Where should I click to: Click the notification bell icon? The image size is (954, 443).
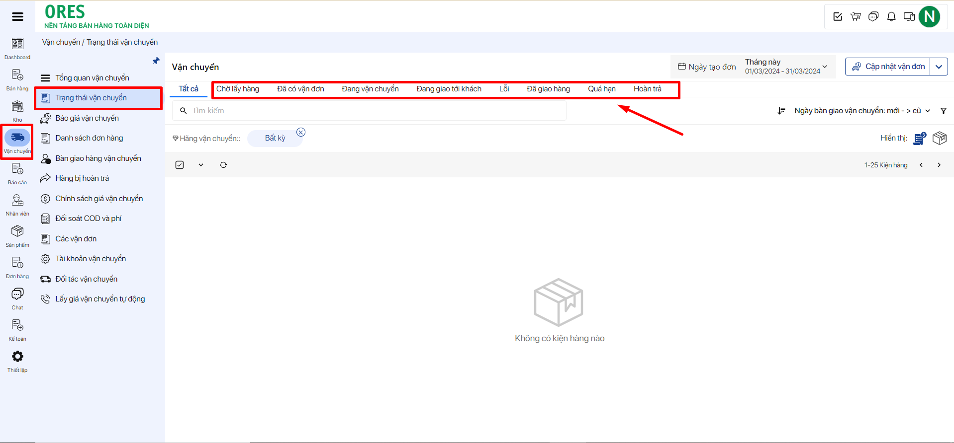point(891,17)
